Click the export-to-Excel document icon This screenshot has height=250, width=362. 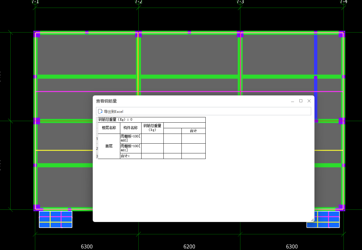(100, 111)
